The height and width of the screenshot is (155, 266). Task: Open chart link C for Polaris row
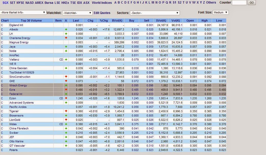pos(2,150)
